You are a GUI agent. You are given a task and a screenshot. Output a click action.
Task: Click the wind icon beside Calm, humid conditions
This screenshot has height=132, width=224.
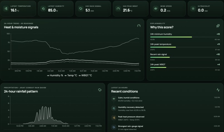[x=114, y=99]
